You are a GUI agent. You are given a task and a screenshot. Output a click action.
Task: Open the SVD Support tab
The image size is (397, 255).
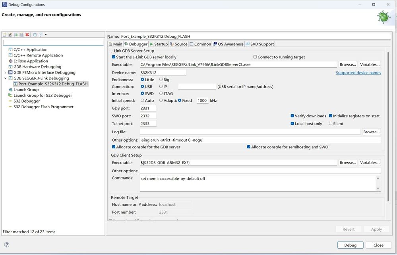tap(260, 44)
